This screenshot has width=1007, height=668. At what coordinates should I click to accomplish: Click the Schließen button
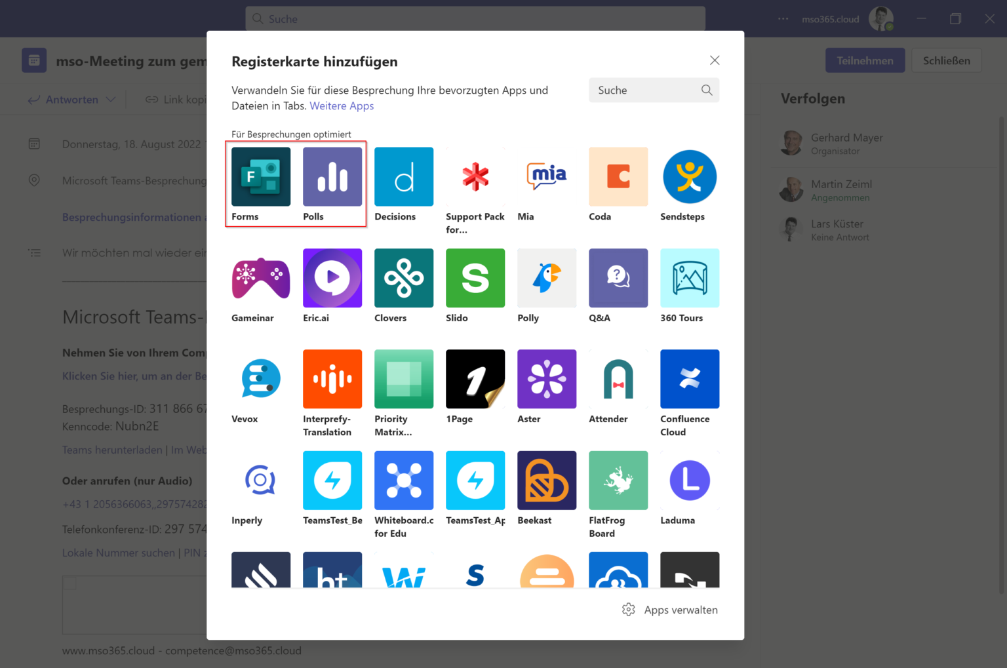(946, 60)
